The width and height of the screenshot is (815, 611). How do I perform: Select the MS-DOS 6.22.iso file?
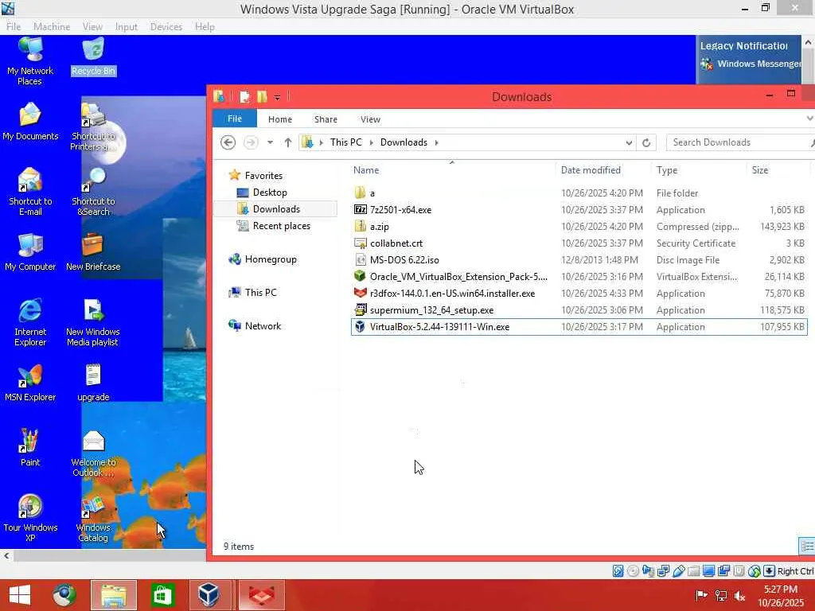click(579, 260)
